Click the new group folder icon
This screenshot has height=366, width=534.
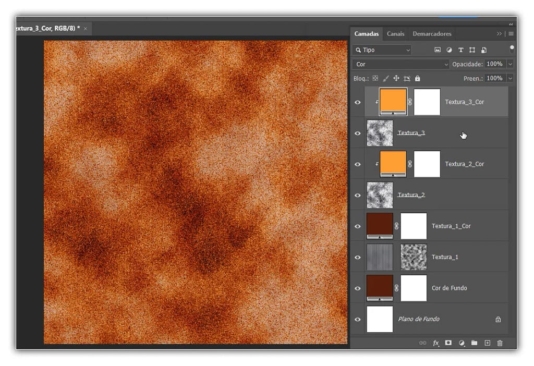click(x=474, y=343)
